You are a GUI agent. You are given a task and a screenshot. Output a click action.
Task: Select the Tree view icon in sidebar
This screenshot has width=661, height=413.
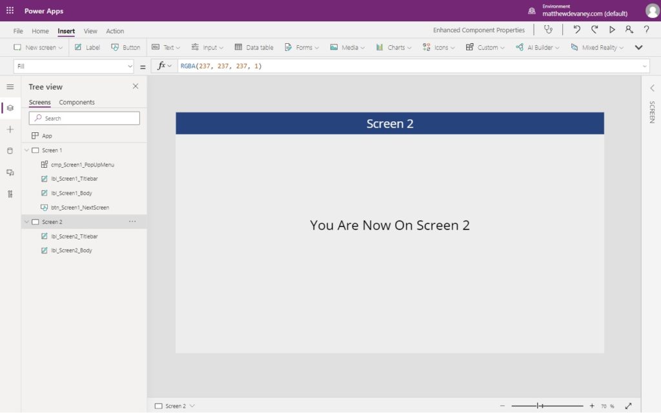pos(10,108)
